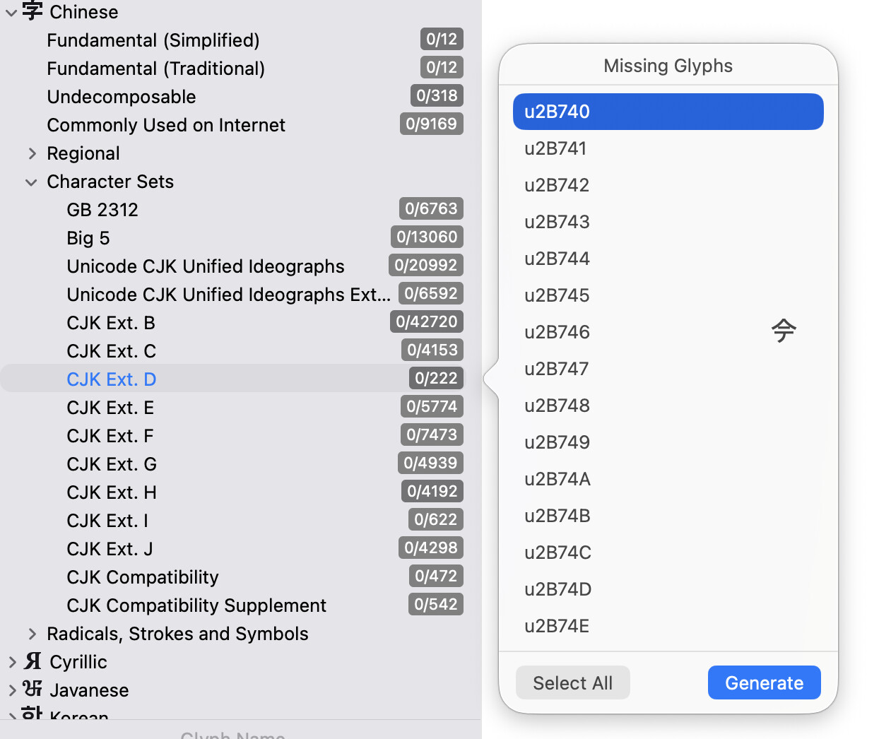Collapse the Character Sets group

pyautogui.click(x=31, y=182)
